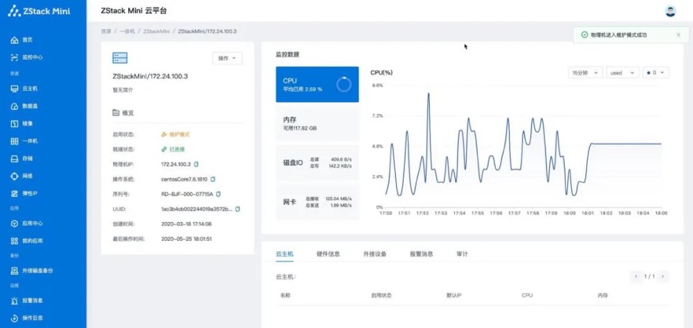The image size is (693, 328).
Task: Click the 18:00 label on chart axis
Action: click(x=570, y=213)
